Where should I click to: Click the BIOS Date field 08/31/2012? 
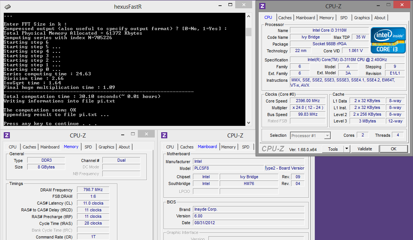click(249, 223)
